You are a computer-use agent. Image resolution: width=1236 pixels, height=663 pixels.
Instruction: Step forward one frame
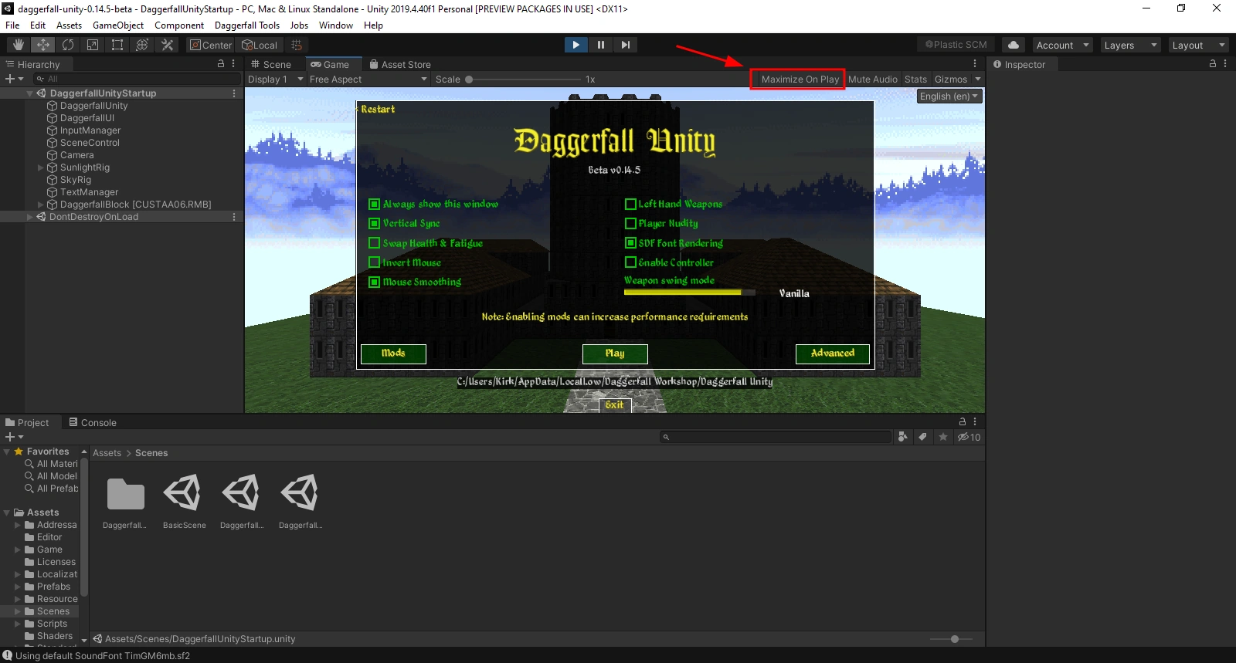(625, 45)
